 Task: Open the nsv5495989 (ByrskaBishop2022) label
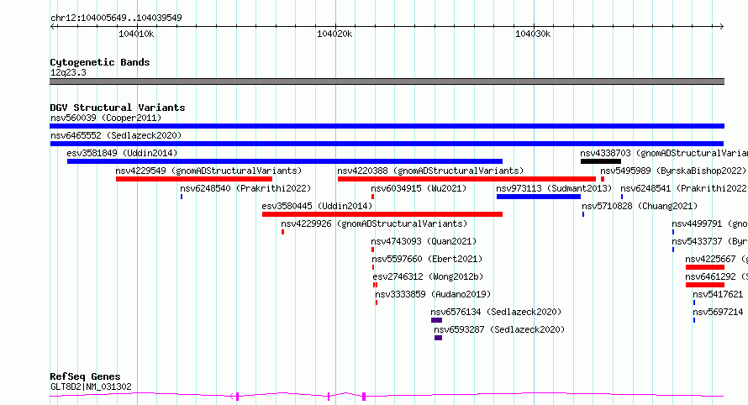[x=673, y=171]
